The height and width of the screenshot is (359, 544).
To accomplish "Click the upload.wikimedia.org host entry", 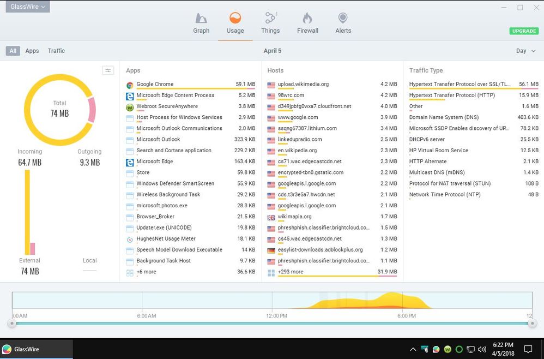I will pos(303,85).
